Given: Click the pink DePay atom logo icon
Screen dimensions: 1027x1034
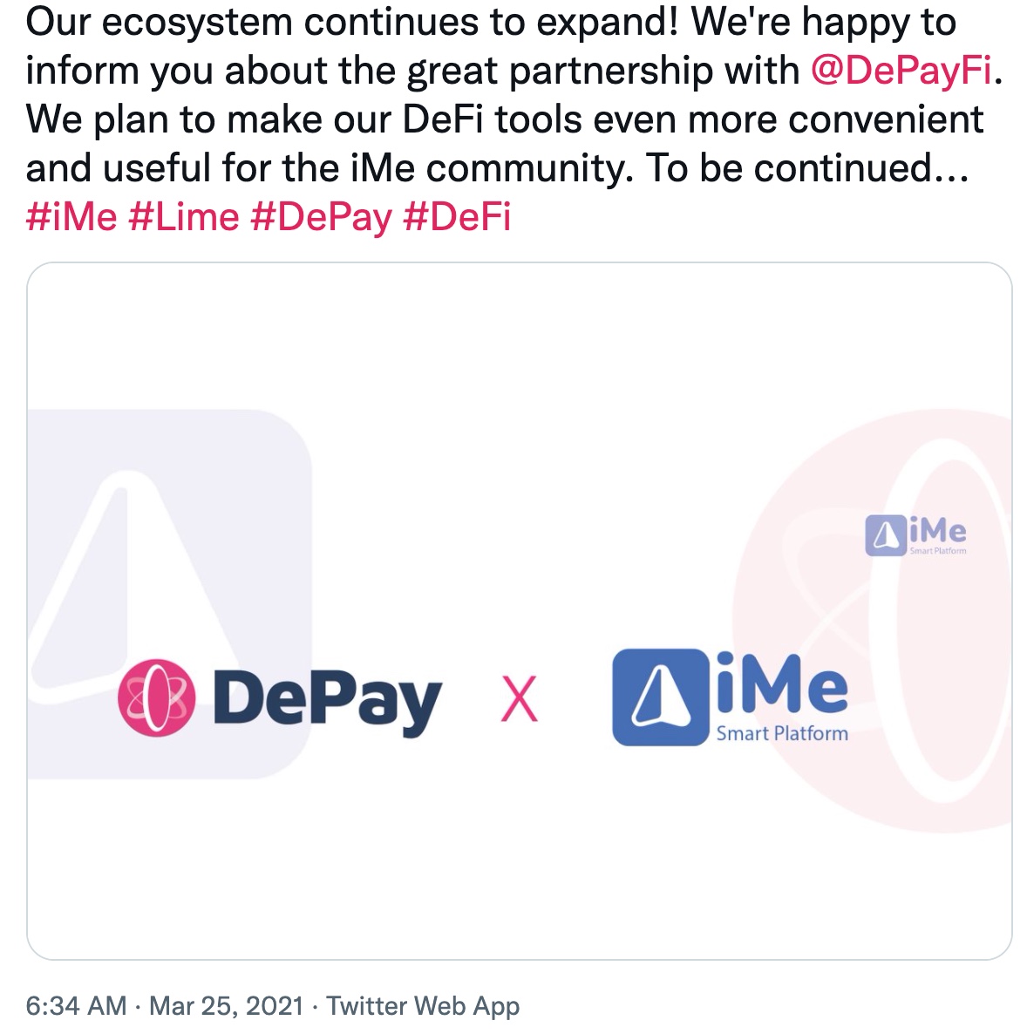Looking at the screenshot, I should coord(156,697).
